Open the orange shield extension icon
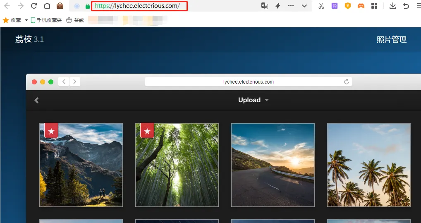 coord(348,6)
